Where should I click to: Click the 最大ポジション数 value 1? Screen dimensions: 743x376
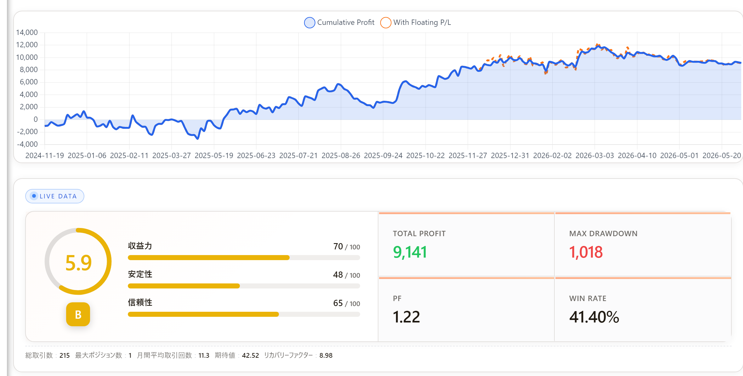point(130,356)
